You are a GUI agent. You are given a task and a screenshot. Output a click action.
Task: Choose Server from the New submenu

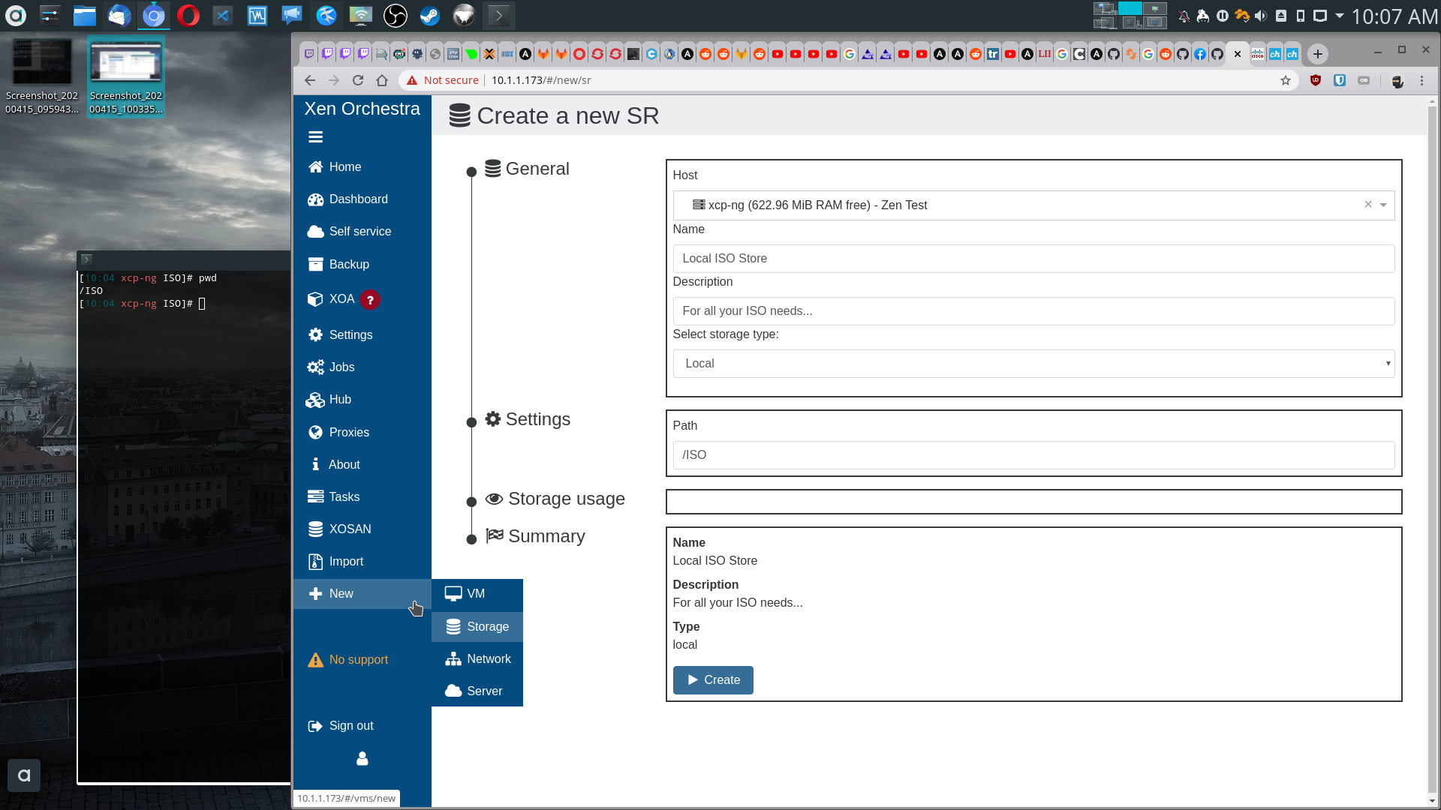click(477, 691)
